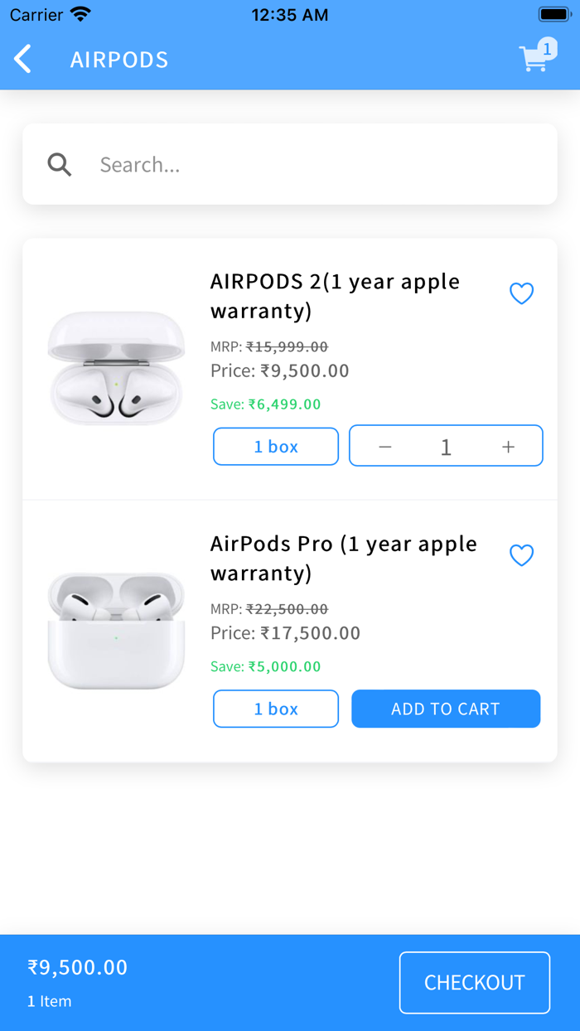The image size is (580, 1031).
Task: Favorite AIRPODS 2 with heart icon
Action: tap(521, 293)
